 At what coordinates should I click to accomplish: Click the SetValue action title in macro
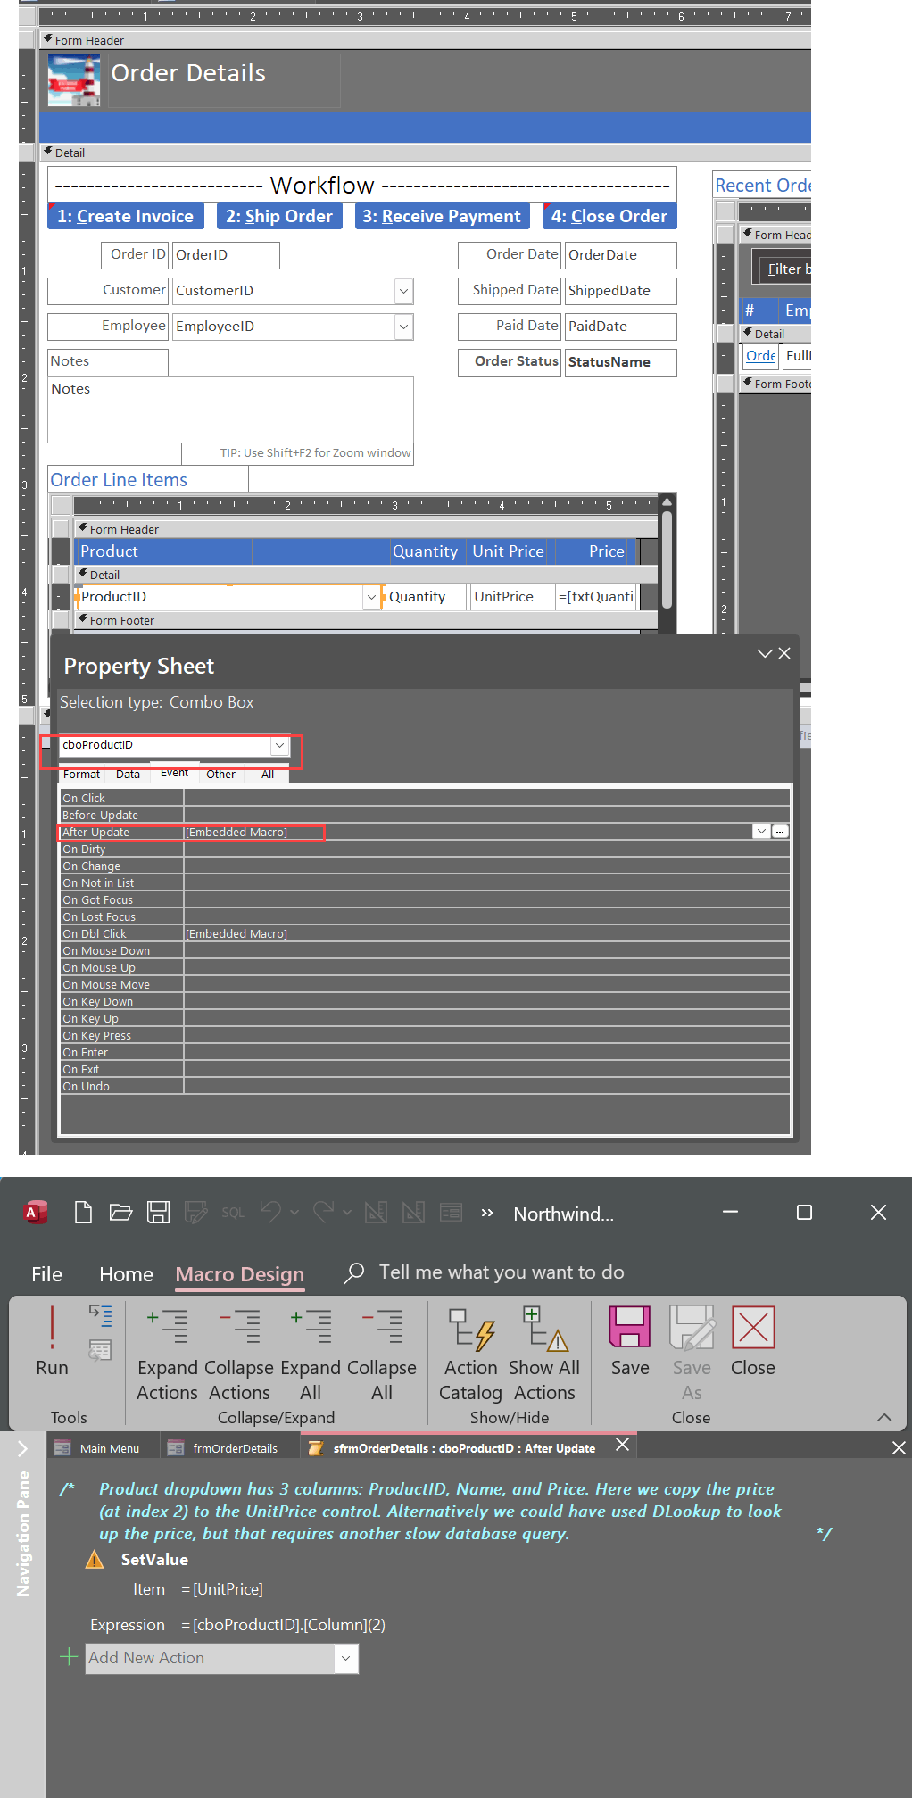click(154, 1560)
